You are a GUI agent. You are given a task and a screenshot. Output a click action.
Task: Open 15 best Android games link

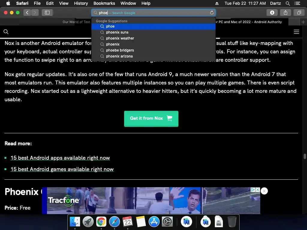[62, 169]
